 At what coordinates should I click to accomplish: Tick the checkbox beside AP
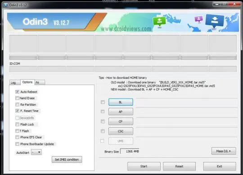tap(103, 112)
